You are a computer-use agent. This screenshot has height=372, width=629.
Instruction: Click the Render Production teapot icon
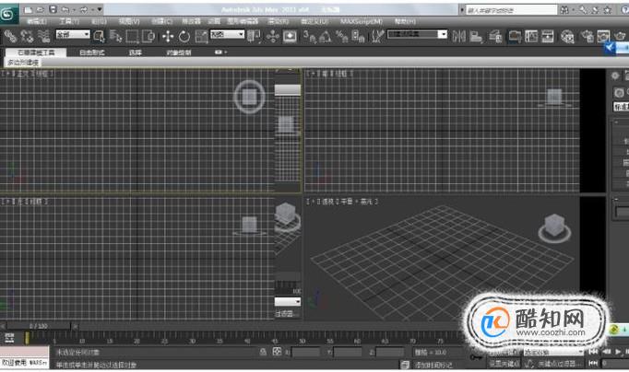[x=620, y=37]
